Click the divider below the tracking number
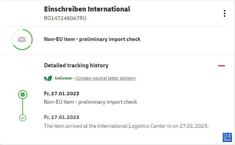The width and height of the screenshot is (235, 145). (117, 26)
